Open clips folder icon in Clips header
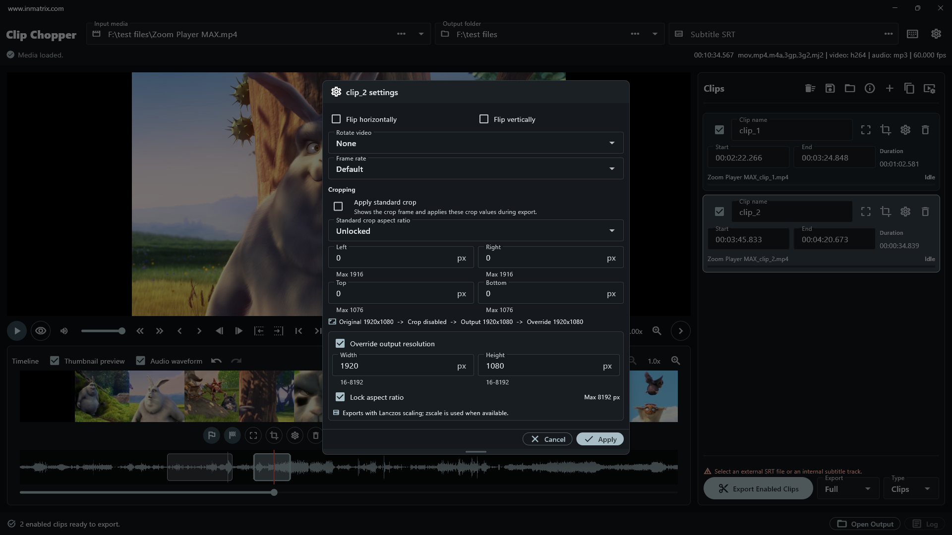 (x=850, y=89)
